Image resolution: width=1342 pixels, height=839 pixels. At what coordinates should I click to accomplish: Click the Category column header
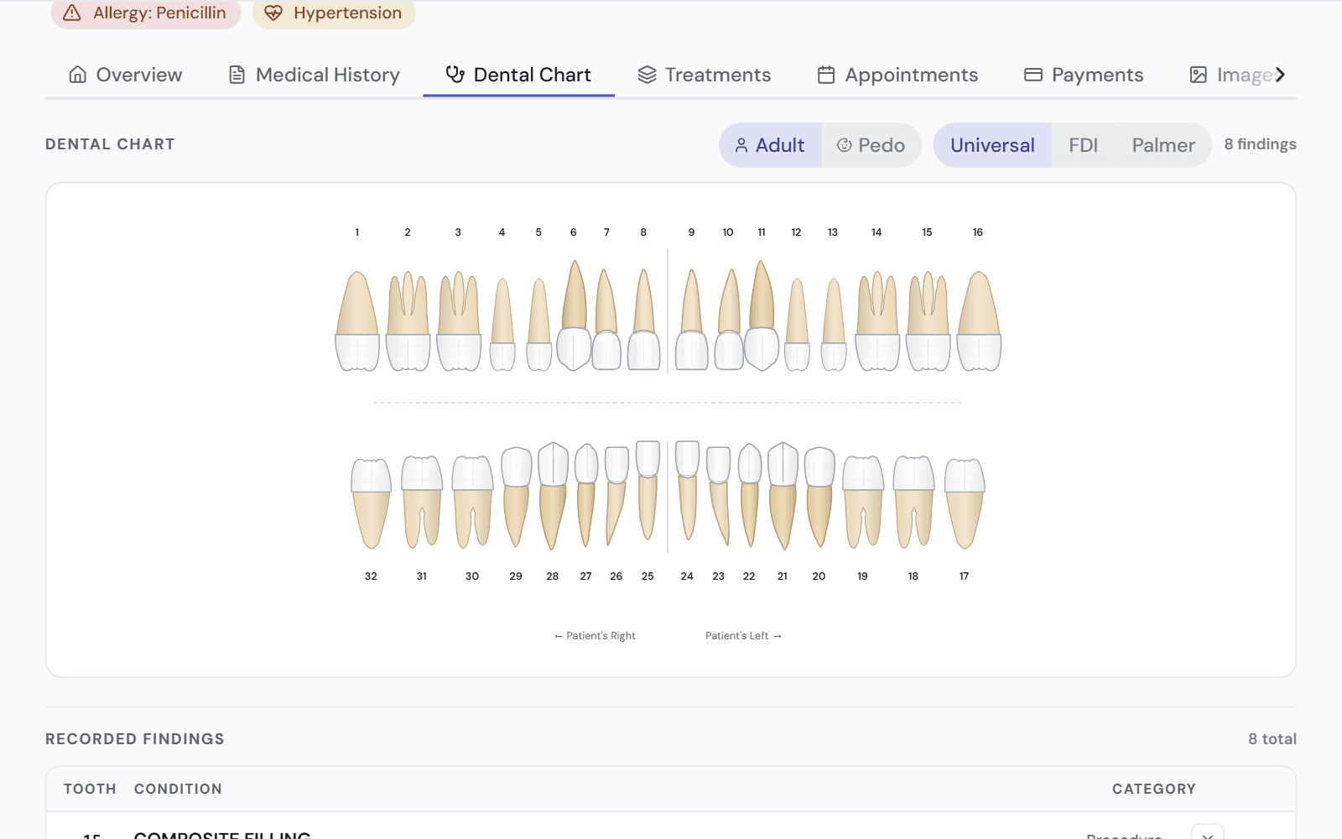(1154, 789)
